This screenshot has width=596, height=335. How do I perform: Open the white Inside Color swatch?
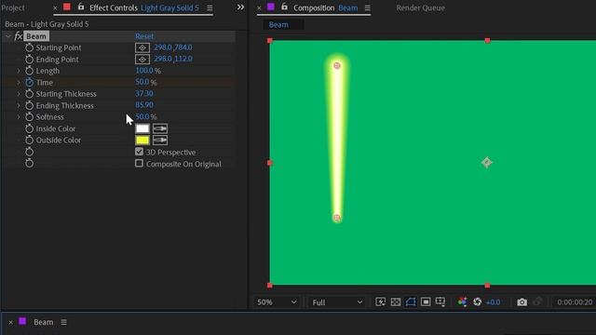(x=142, y=128)
